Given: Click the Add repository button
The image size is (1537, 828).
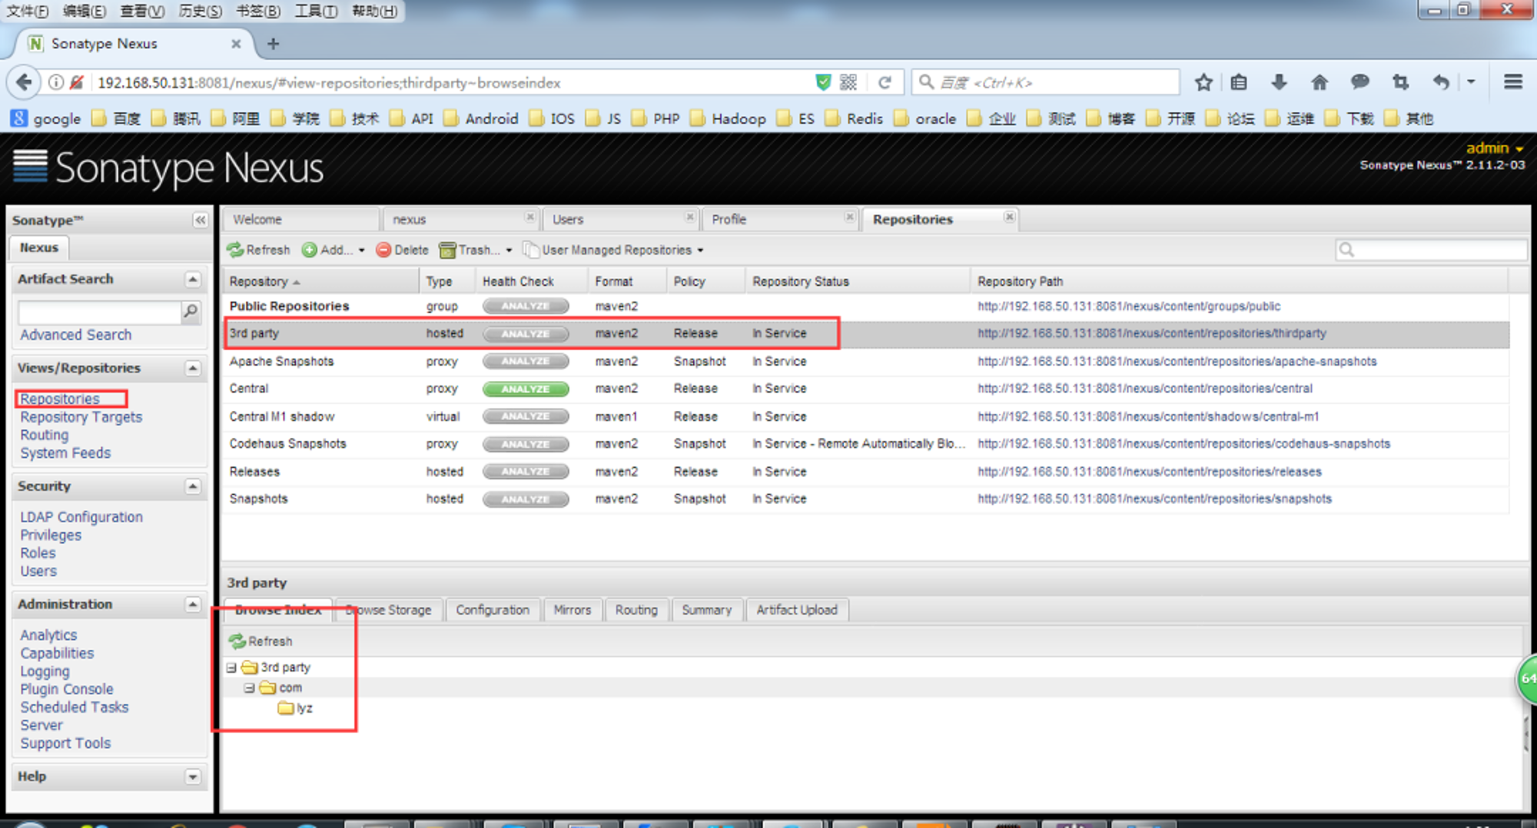Looking at the screenshot, I should [333, 250].
